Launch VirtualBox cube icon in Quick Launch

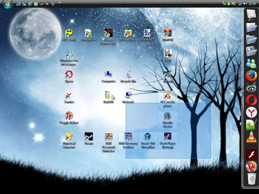click(x=53, y=4)
